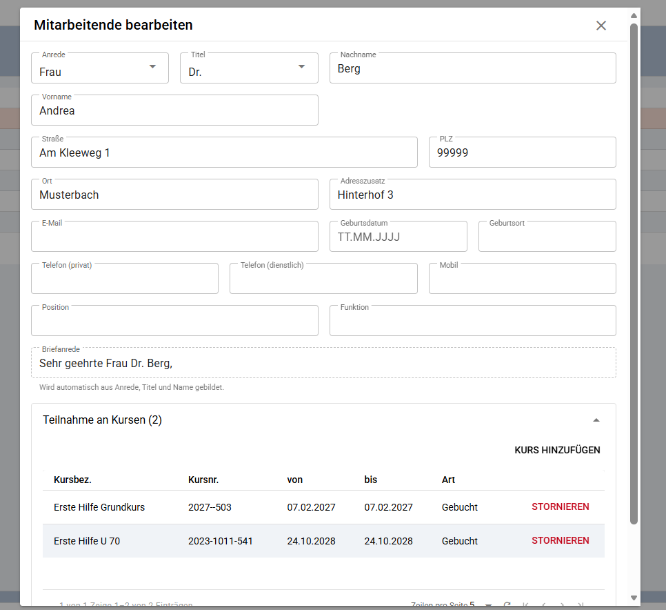666x610 pixels.
Task: Cancel the Erste Hilfe Grundkurs booking
Action: pos(561,506)
